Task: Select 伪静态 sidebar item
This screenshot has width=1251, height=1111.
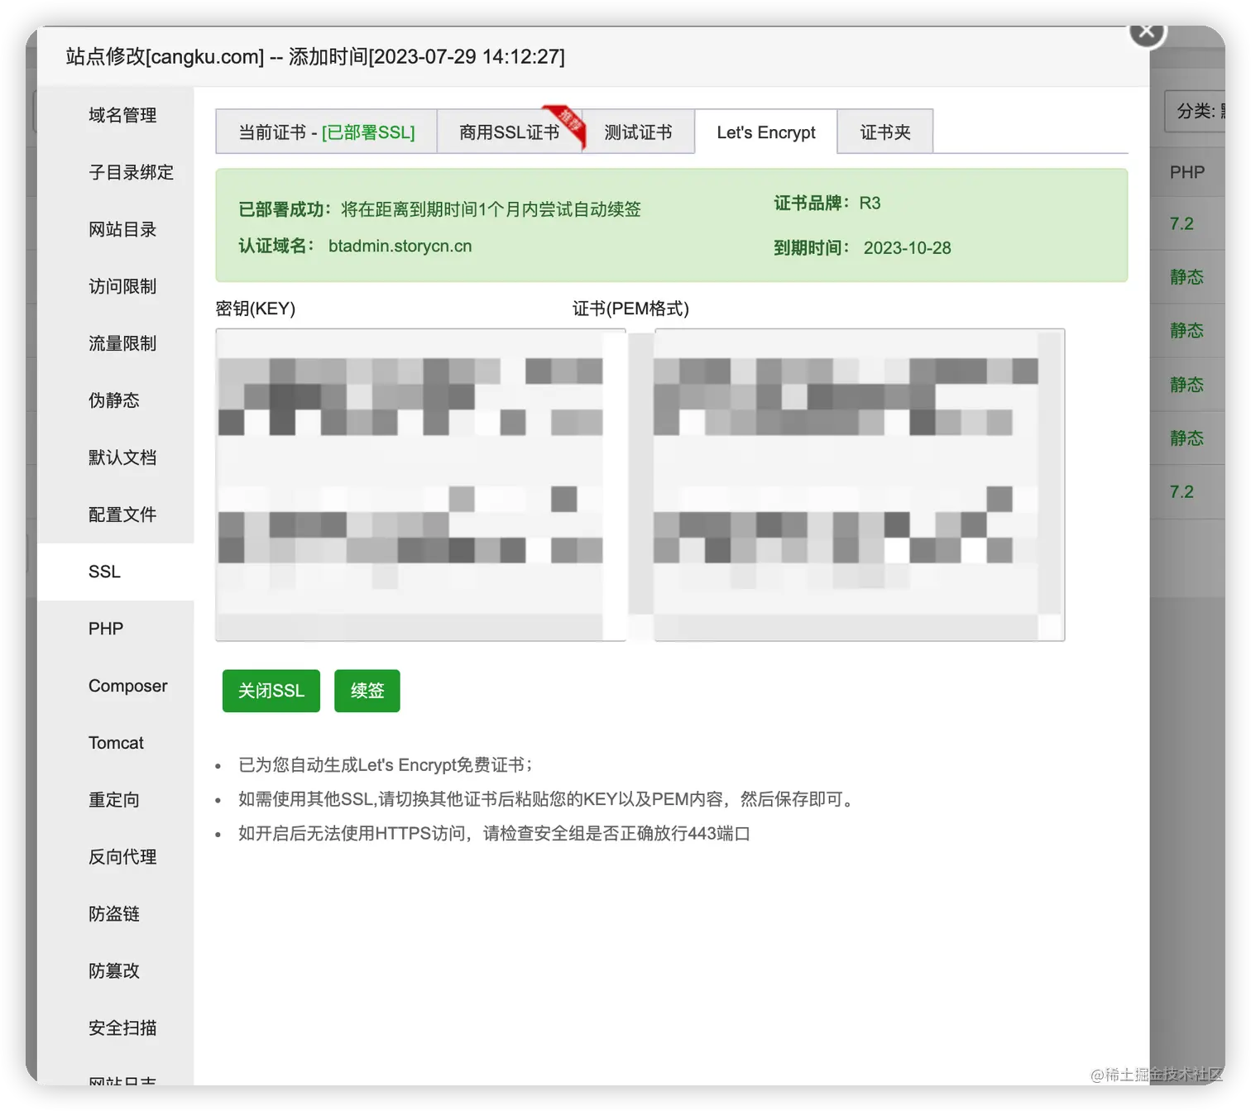Action: (116, 400)
